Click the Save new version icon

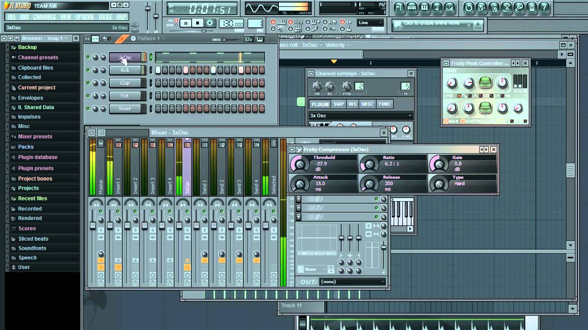[x=481, y=7]
